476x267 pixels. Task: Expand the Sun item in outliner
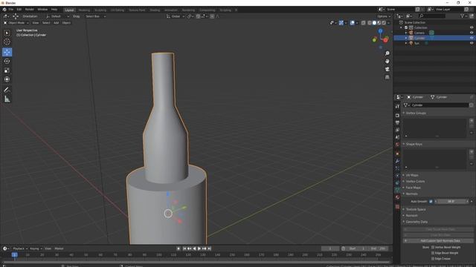pos(406,43)
